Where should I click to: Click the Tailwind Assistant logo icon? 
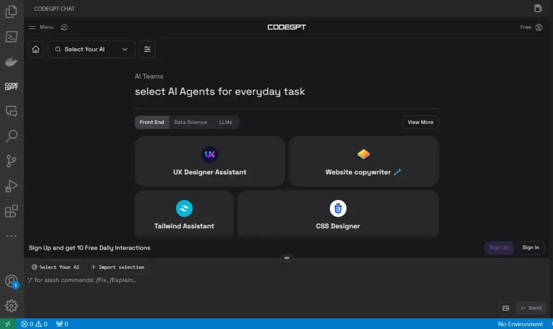tap(184, 209)
